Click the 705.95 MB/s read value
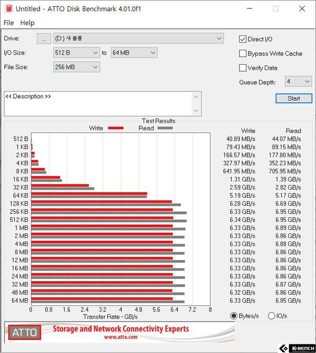316x353 pixels. (285, 171)
